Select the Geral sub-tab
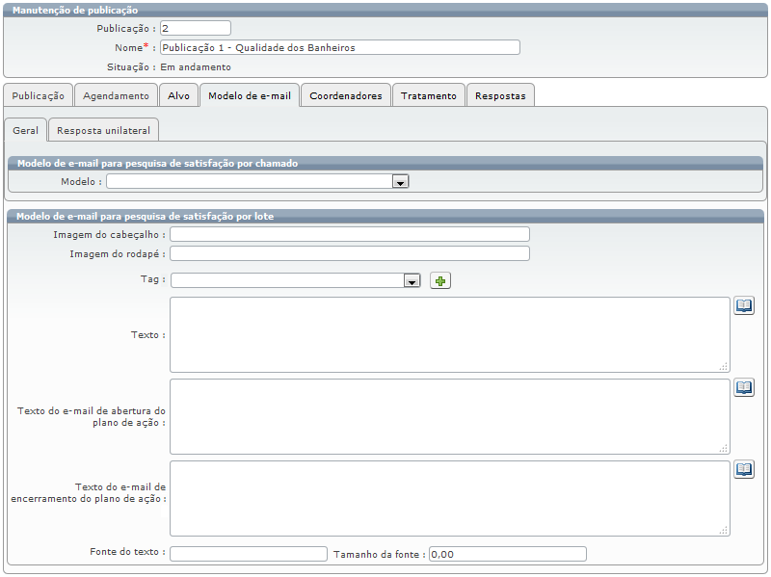This screenshot has width=771, height=577. 26,130
